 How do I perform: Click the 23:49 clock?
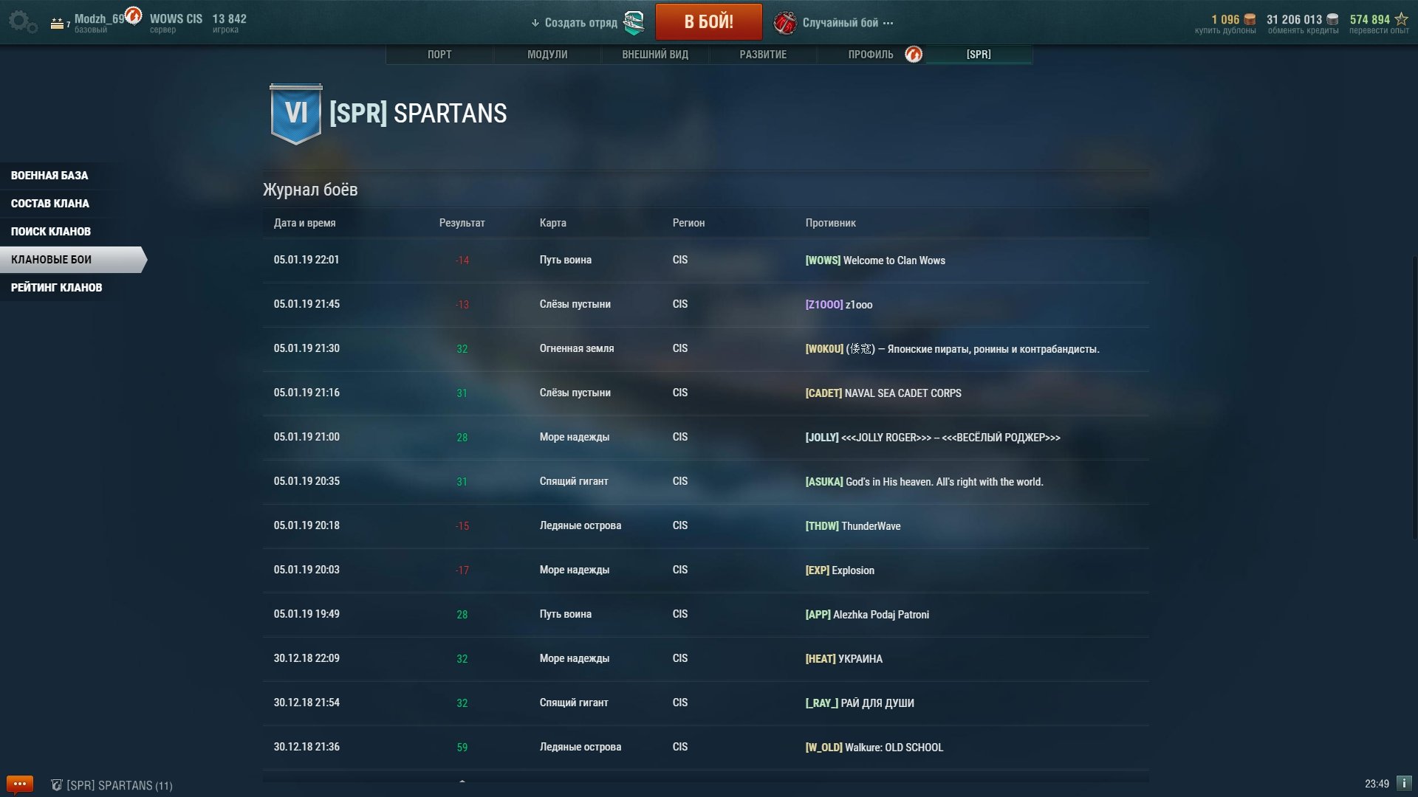tap(1377, 784)
